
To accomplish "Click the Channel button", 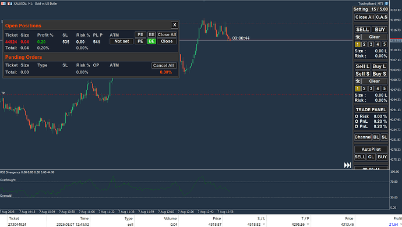I will pyautogui.click(x=363, y=137).
